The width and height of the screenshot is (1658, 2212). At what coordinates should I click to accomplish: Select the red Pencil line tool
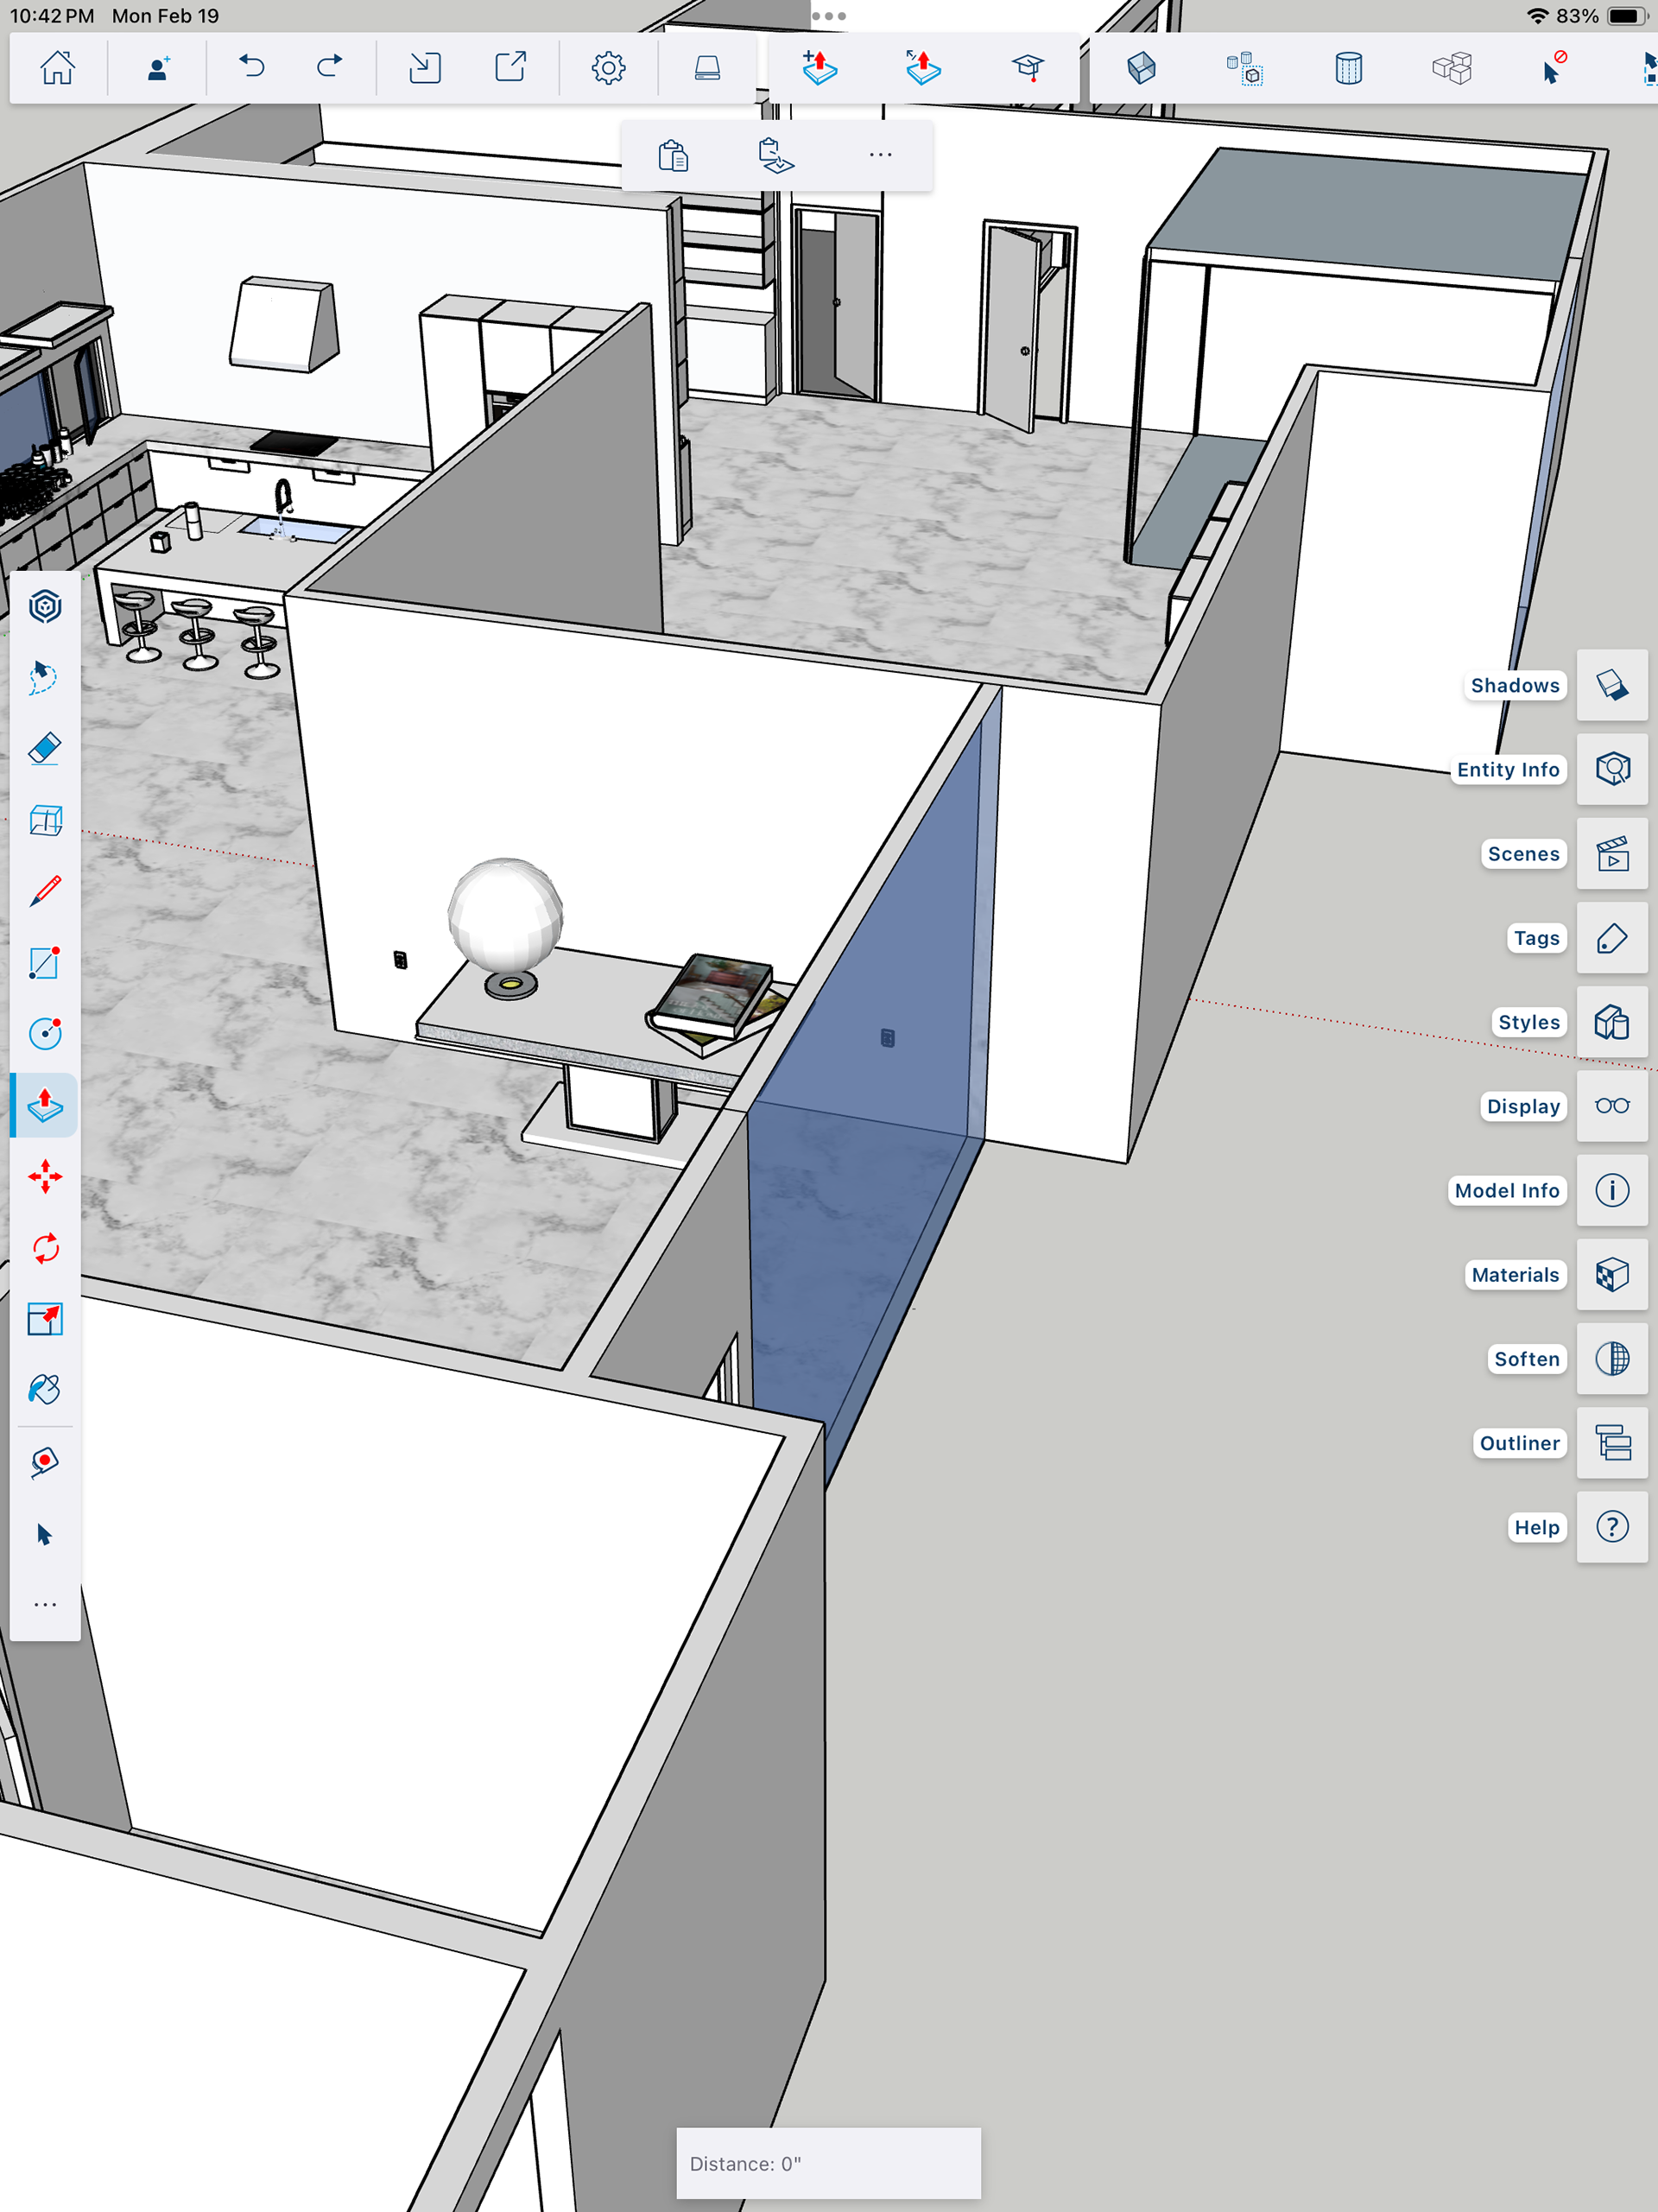45,891
